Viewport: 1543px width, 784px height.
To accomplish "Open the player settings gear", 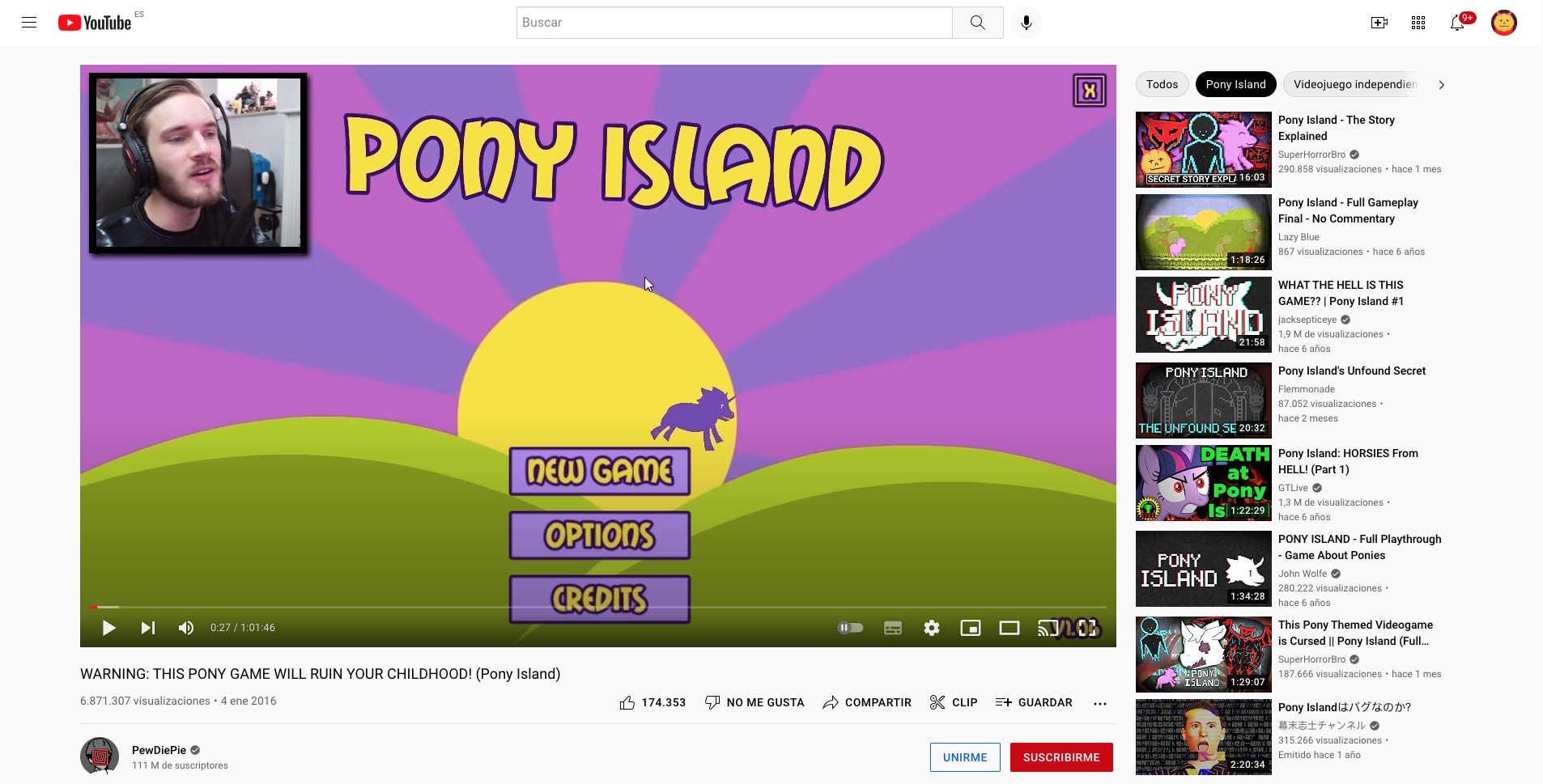I will click(932, 628).
